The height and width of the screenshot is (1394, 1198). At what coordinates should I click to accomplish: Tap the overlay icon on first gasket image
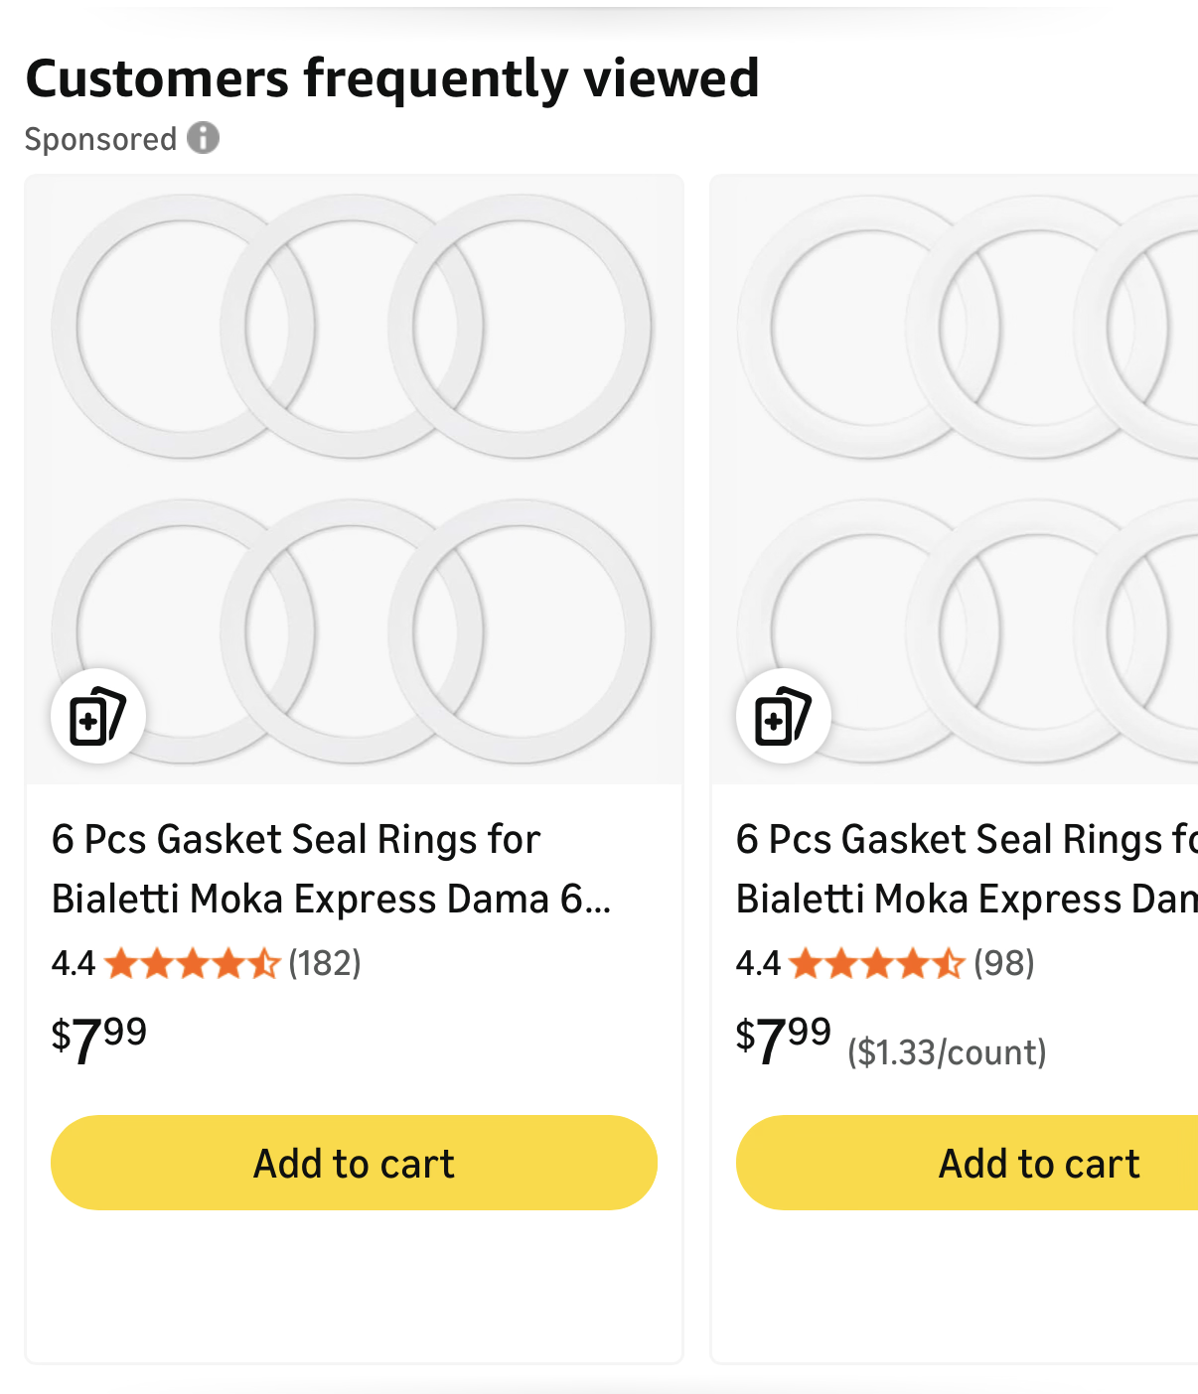point(98,716)
